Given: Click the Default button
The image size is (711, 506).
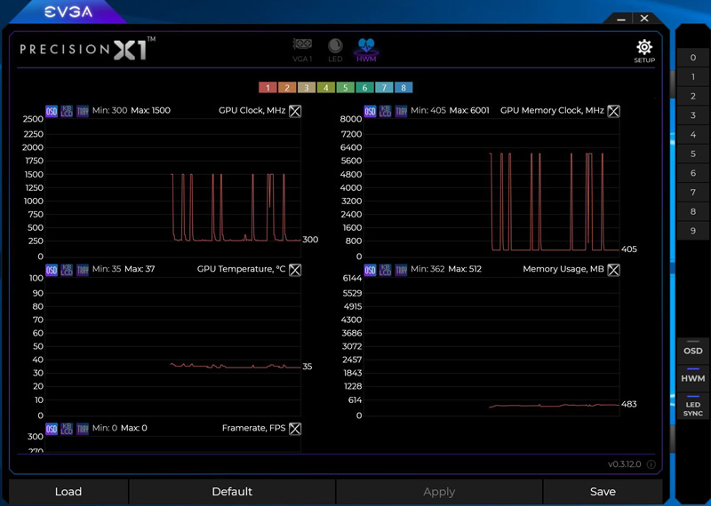Looking at the screenshot, I should tap(232, 492).
